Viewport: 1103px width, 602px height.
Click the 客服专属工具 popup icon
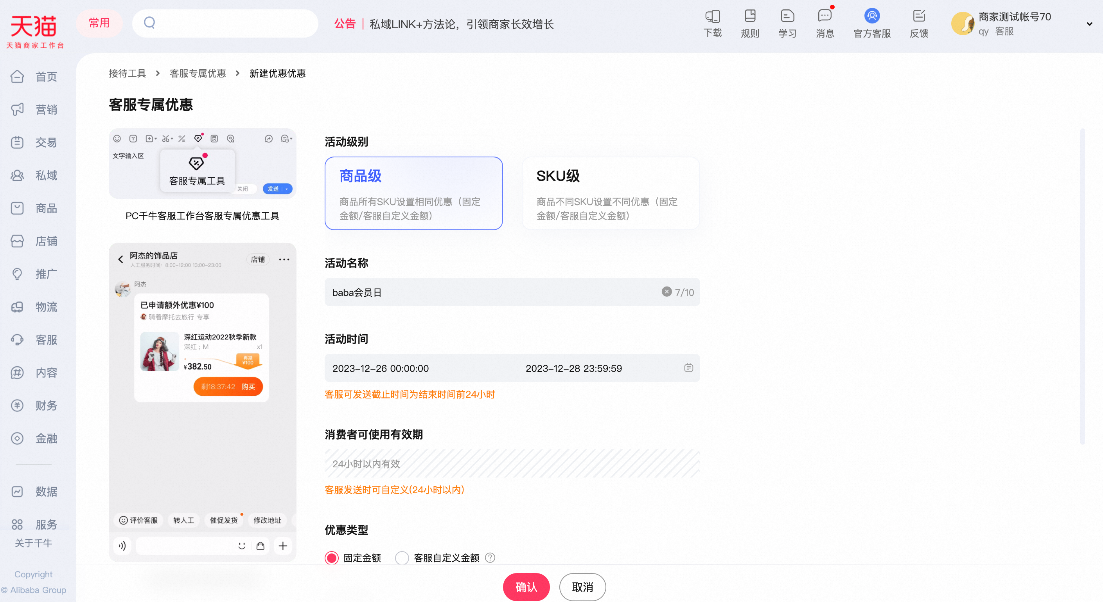pos(196,163)
